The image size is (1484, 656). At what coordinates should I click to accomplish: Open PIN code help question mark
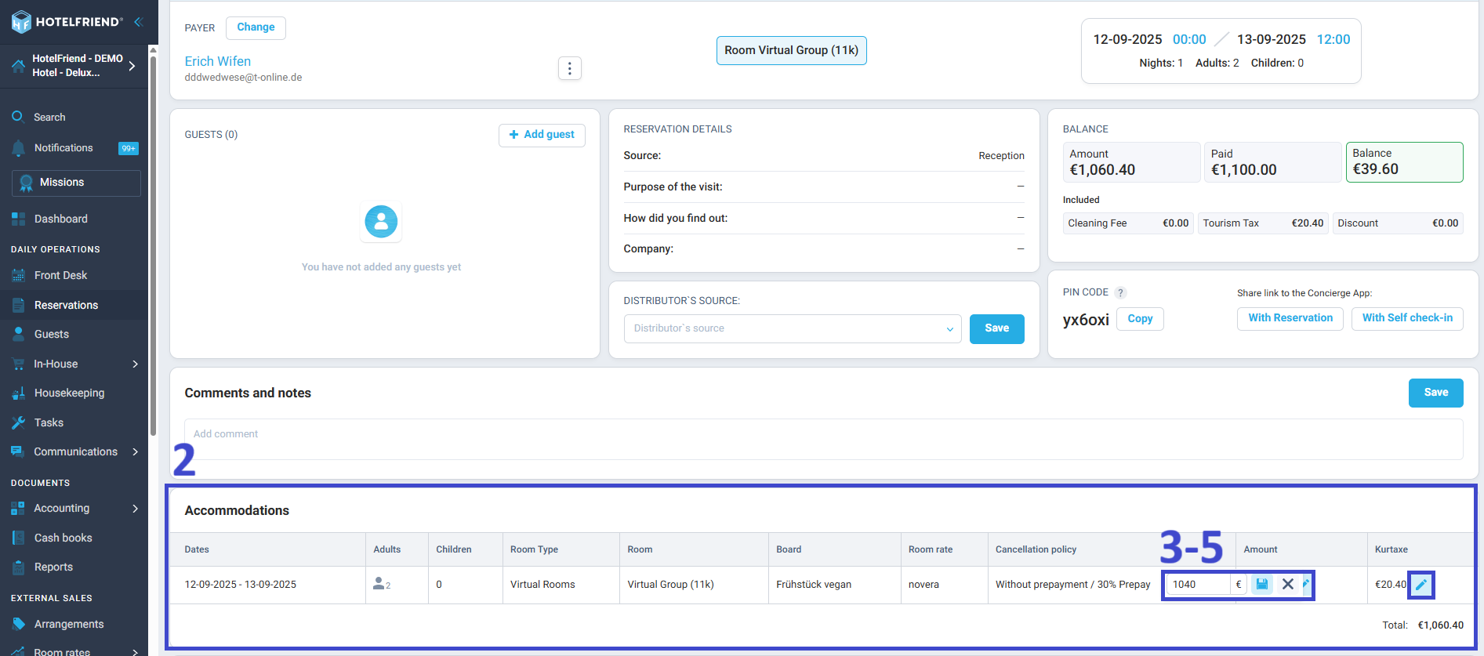click(1121, 292)
